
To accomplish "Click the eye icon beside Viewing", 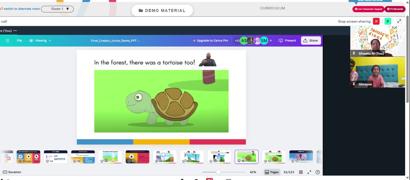I will pos(32,41).
